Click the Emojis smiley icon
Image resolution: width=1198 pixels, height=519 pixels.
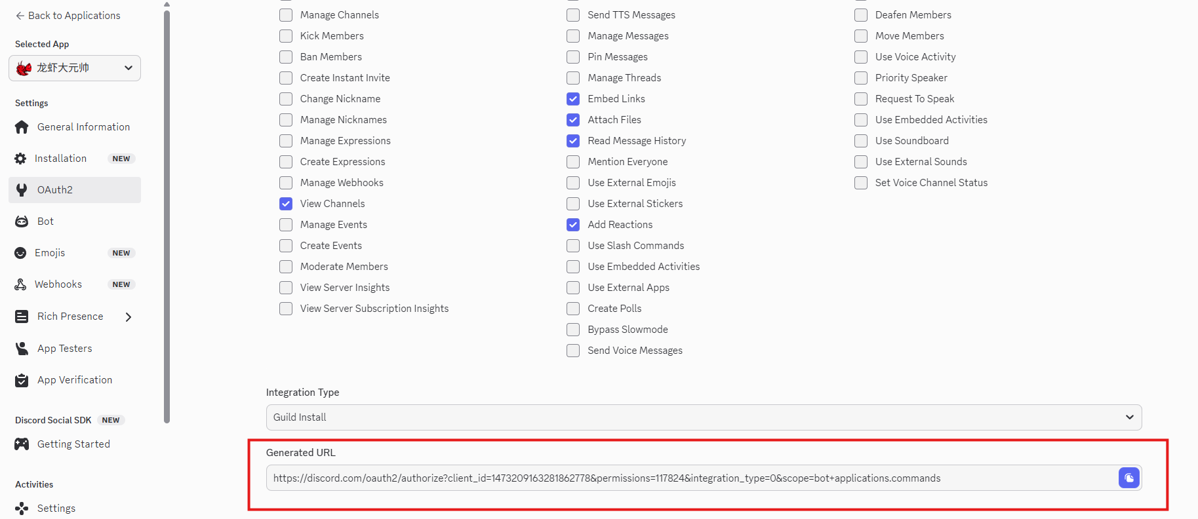pos(20,253)
